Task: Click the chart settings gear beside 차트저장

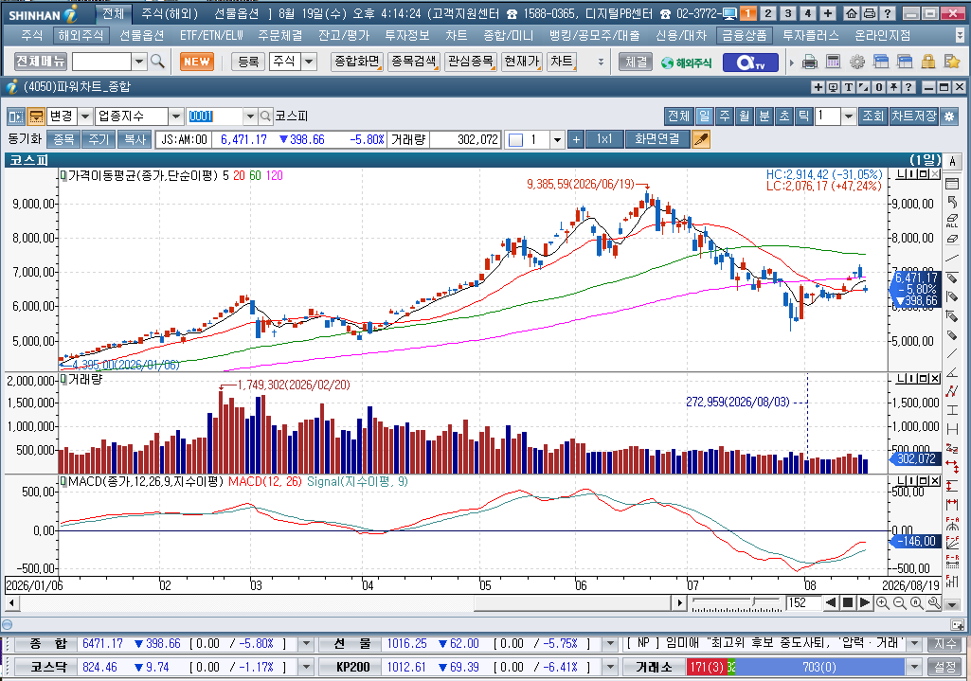Action: 948,116
